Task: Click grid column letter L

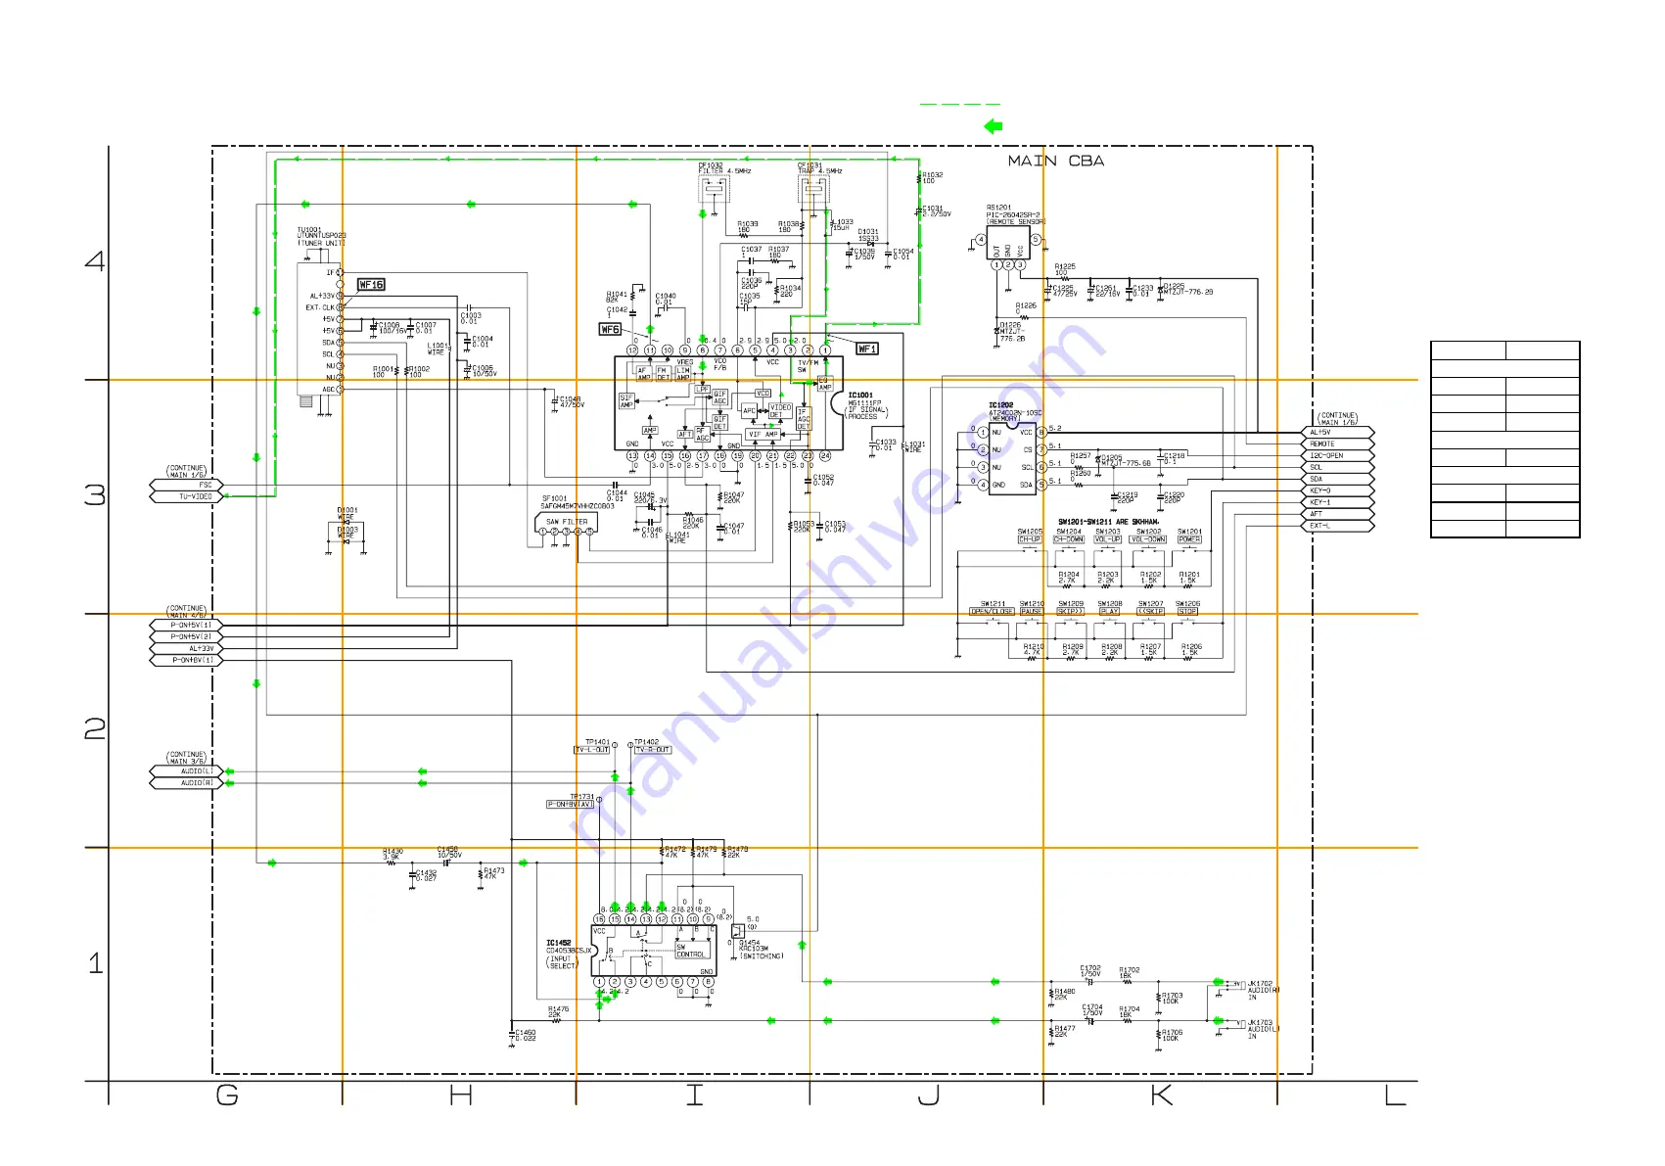Action: pos(1395,1095)
